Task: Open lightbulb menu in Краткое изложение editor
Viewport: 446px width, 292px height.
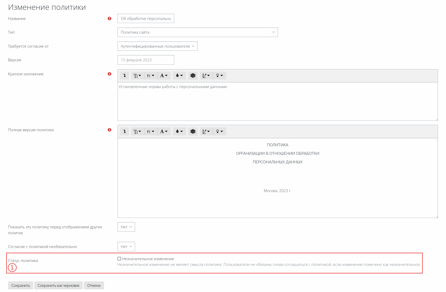Action: 219,76
